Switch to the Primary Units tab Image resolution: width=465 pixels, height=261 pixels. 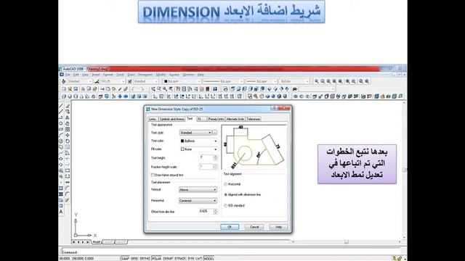216,119
